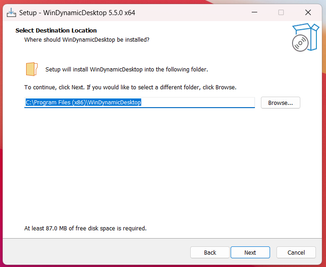Click empty space to the right of the path field's underline

(258, 108)
